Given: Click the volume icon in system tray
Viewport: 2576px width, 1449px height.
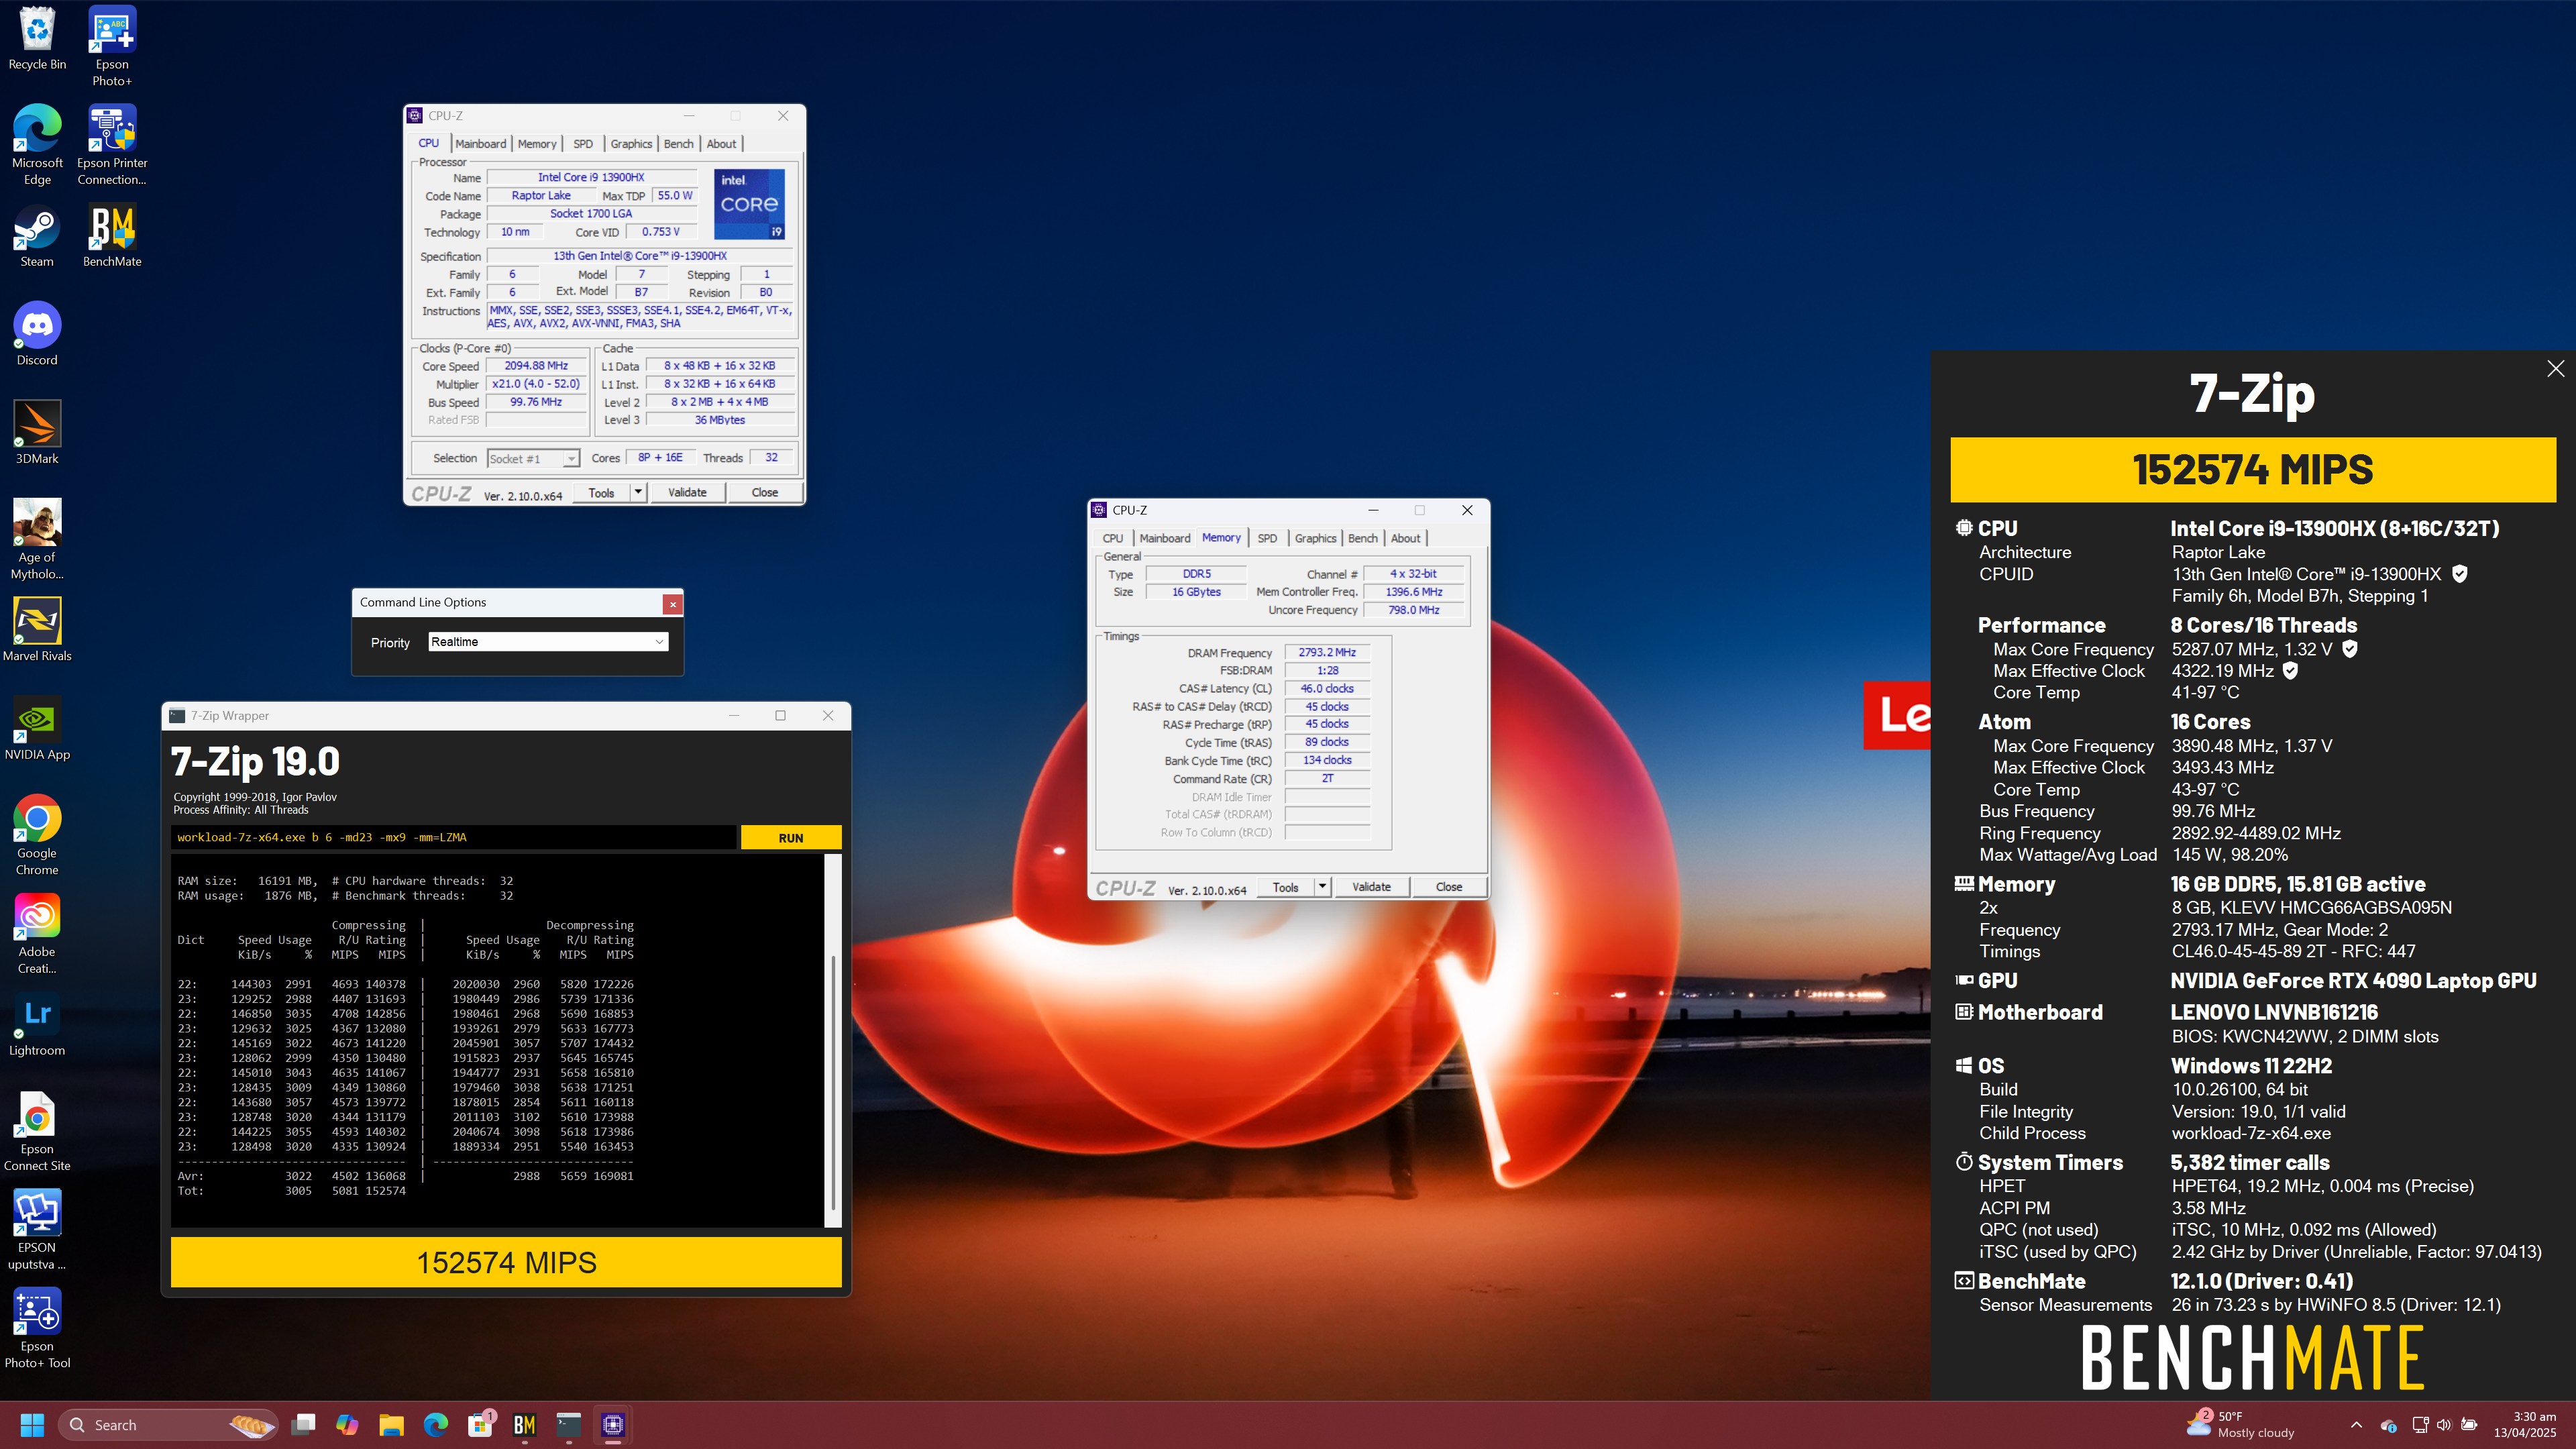Looking at the screenshot, I should pyautogui.click(x=2443, y=1425).
